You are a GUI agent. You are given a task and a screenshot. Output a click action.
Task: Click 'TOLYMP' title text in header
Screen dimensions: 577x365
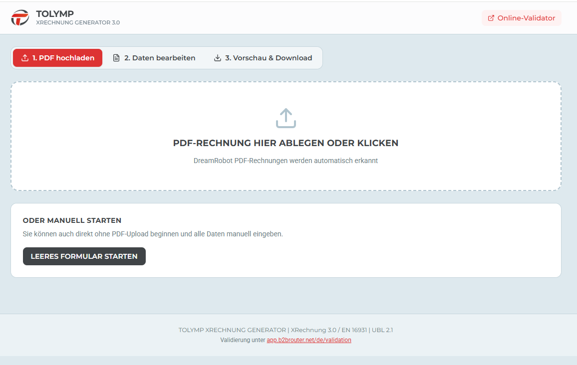[x=55, y=13]
